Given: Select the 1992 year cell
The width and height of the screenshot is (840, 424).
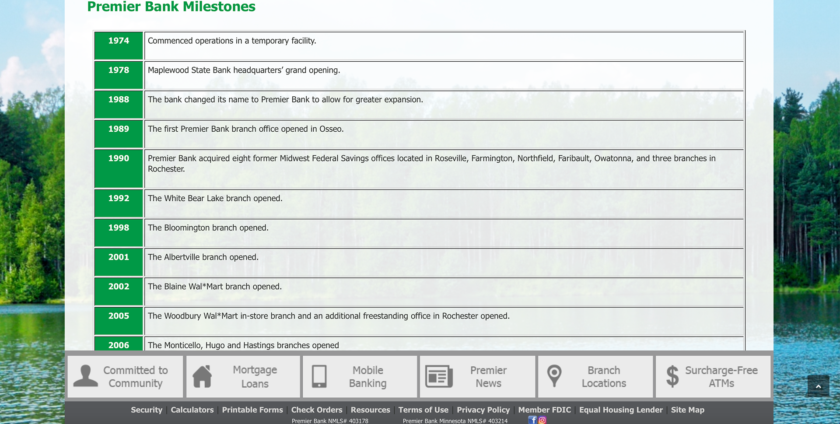Looking at the screenshot, I should pyautogui.click(x=119, y=203).
